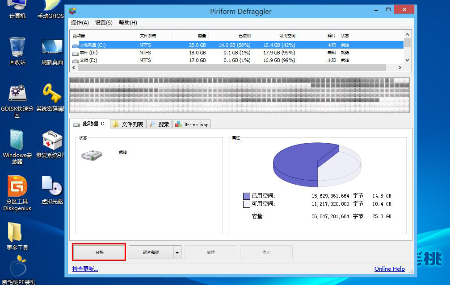Click the Defraggler app logo icon
450x285 pixels.
(x=72, y=11)
